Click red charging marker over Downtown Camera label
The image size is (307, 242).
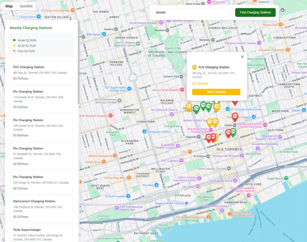point(235,117)
